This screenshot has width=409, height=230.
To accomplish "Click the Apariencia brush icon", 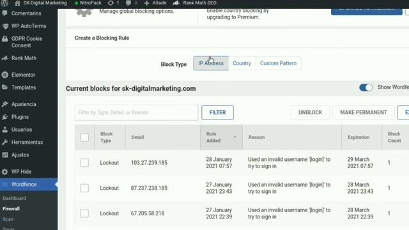I will point(4,104).
